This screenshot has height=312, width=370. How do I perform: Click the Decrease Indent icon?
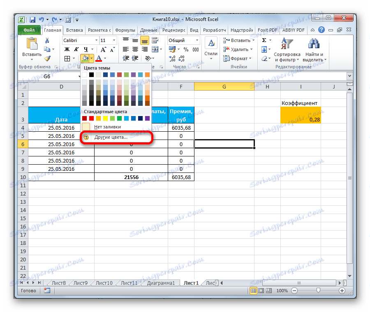click(126, 58)
